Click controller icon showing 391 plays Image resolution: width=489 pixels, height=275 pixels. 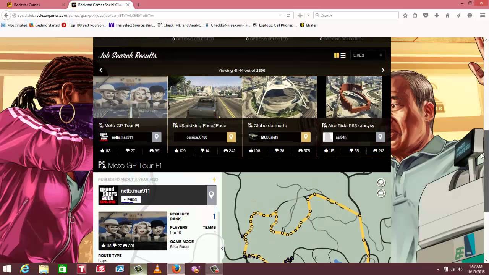pyautogui.click(x=151, y=150)
